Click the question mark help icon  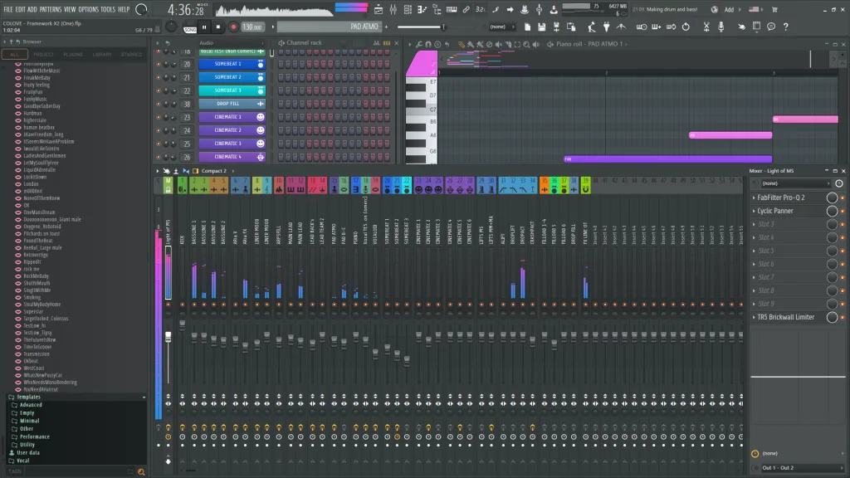tap(785, 27)
